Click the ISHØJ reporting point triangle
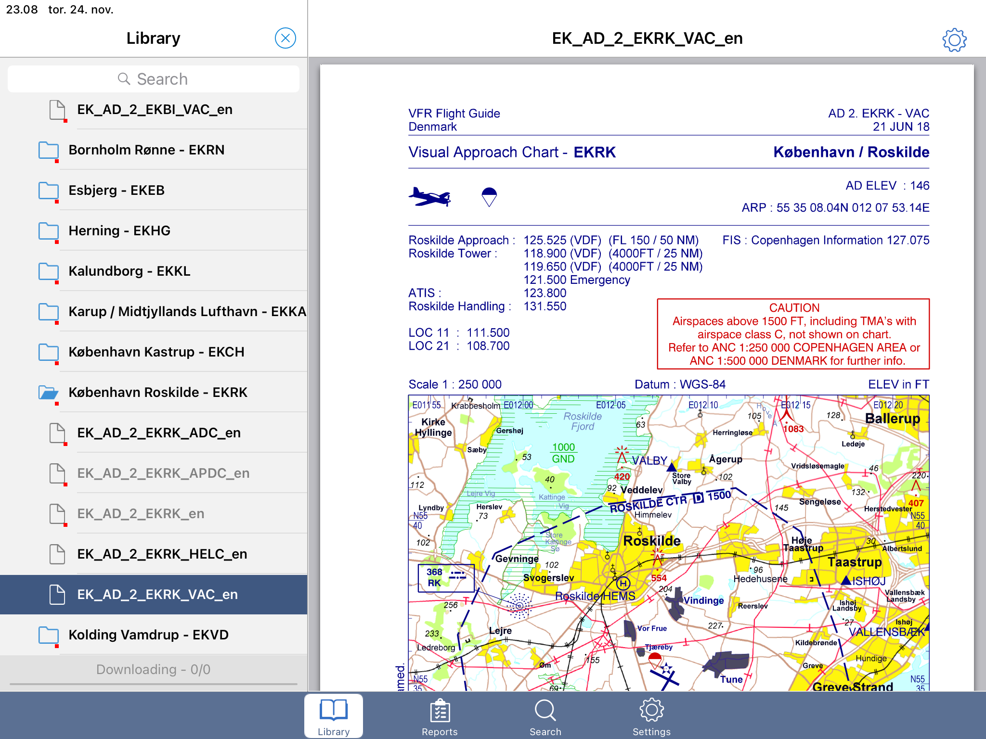The height and width of the screenshot is (739, 986). [x=846, y=581]
